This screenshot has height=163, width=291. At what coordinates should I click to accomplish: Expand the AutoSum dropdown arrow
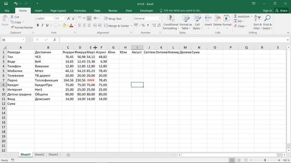click(x=252, y=16)
